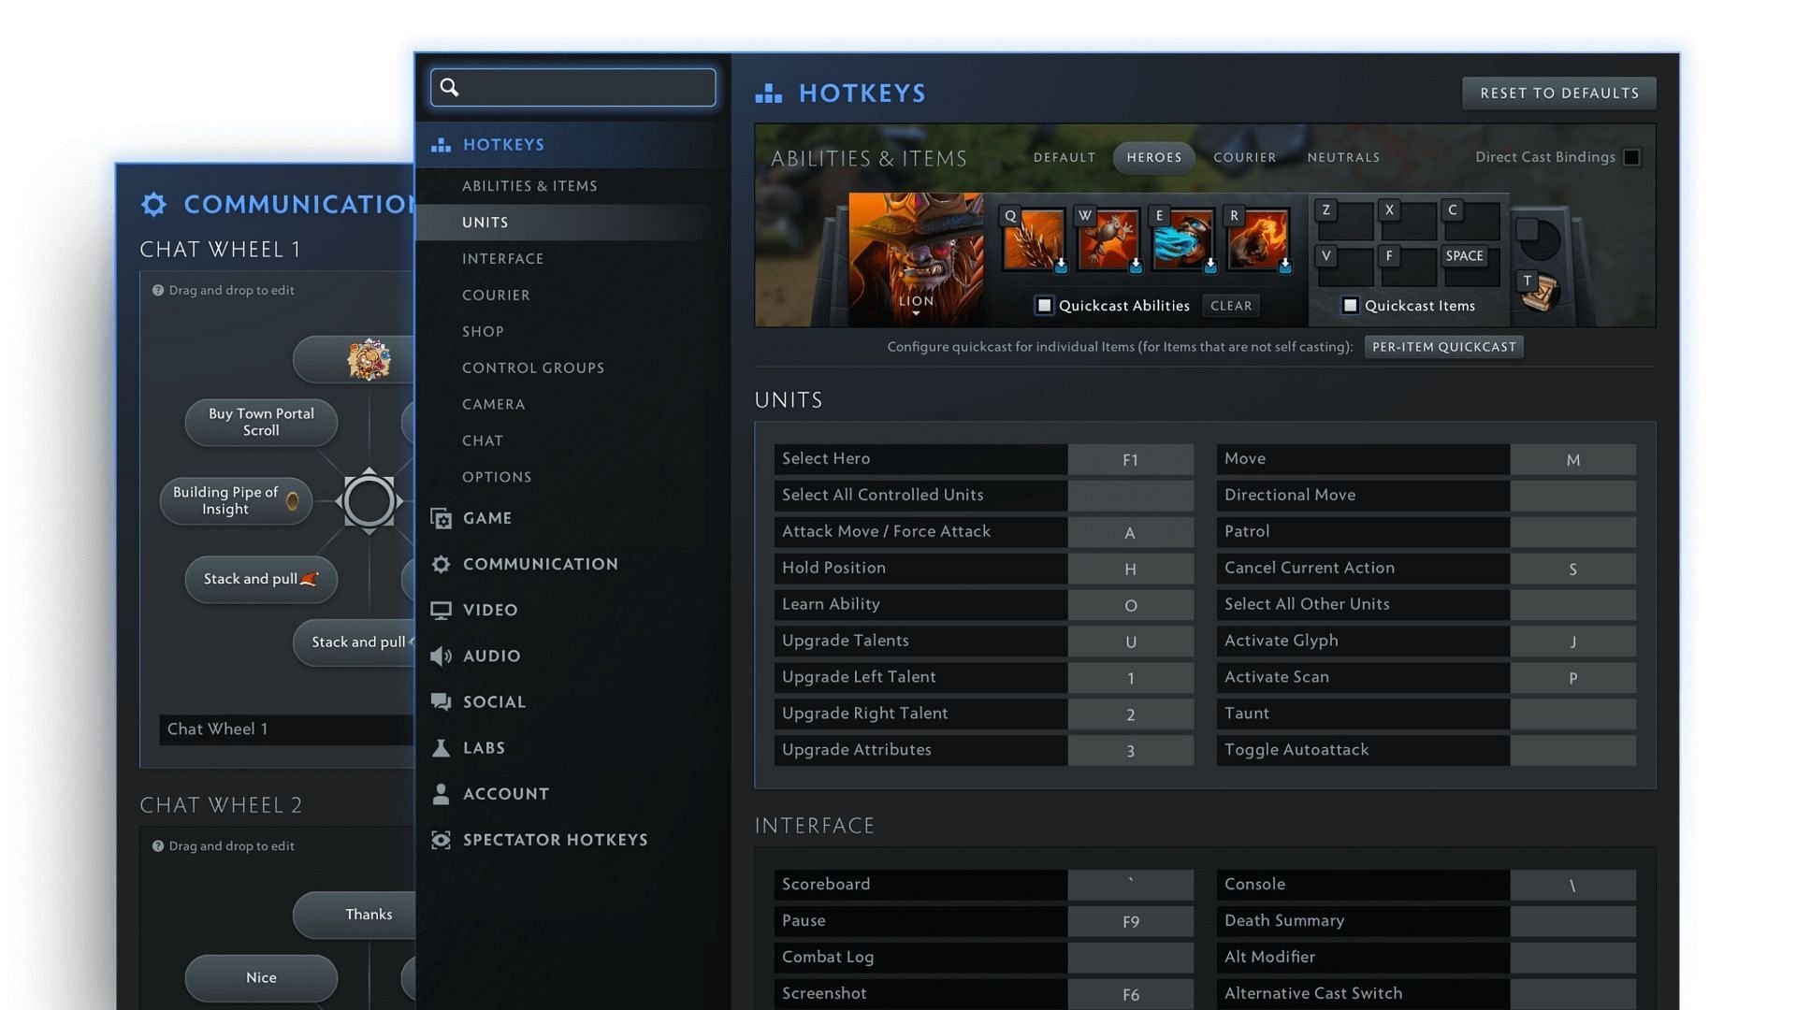Click the Labs flask icon
The image size is (1796, 1010).
point(441,748)
